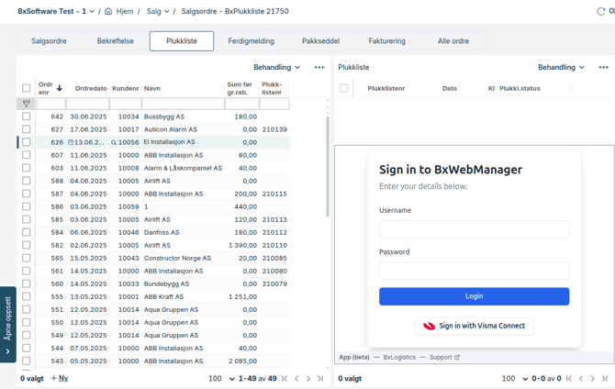This screenshot has height=389, width=615.
Task: Click the Hjem breadcrumb link
Action: pyautogui.click(x=125, y=11)
